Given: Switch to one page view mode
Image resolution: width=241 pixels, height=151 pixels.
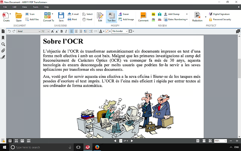Looking at the screenshot, I should pos(10,141).
